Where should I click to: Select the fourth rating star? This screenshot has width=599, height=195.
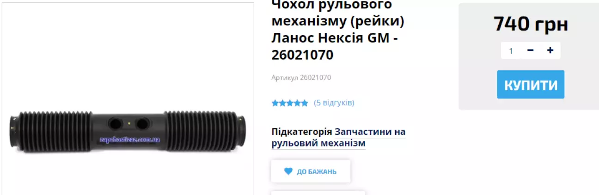click(297, 103)
